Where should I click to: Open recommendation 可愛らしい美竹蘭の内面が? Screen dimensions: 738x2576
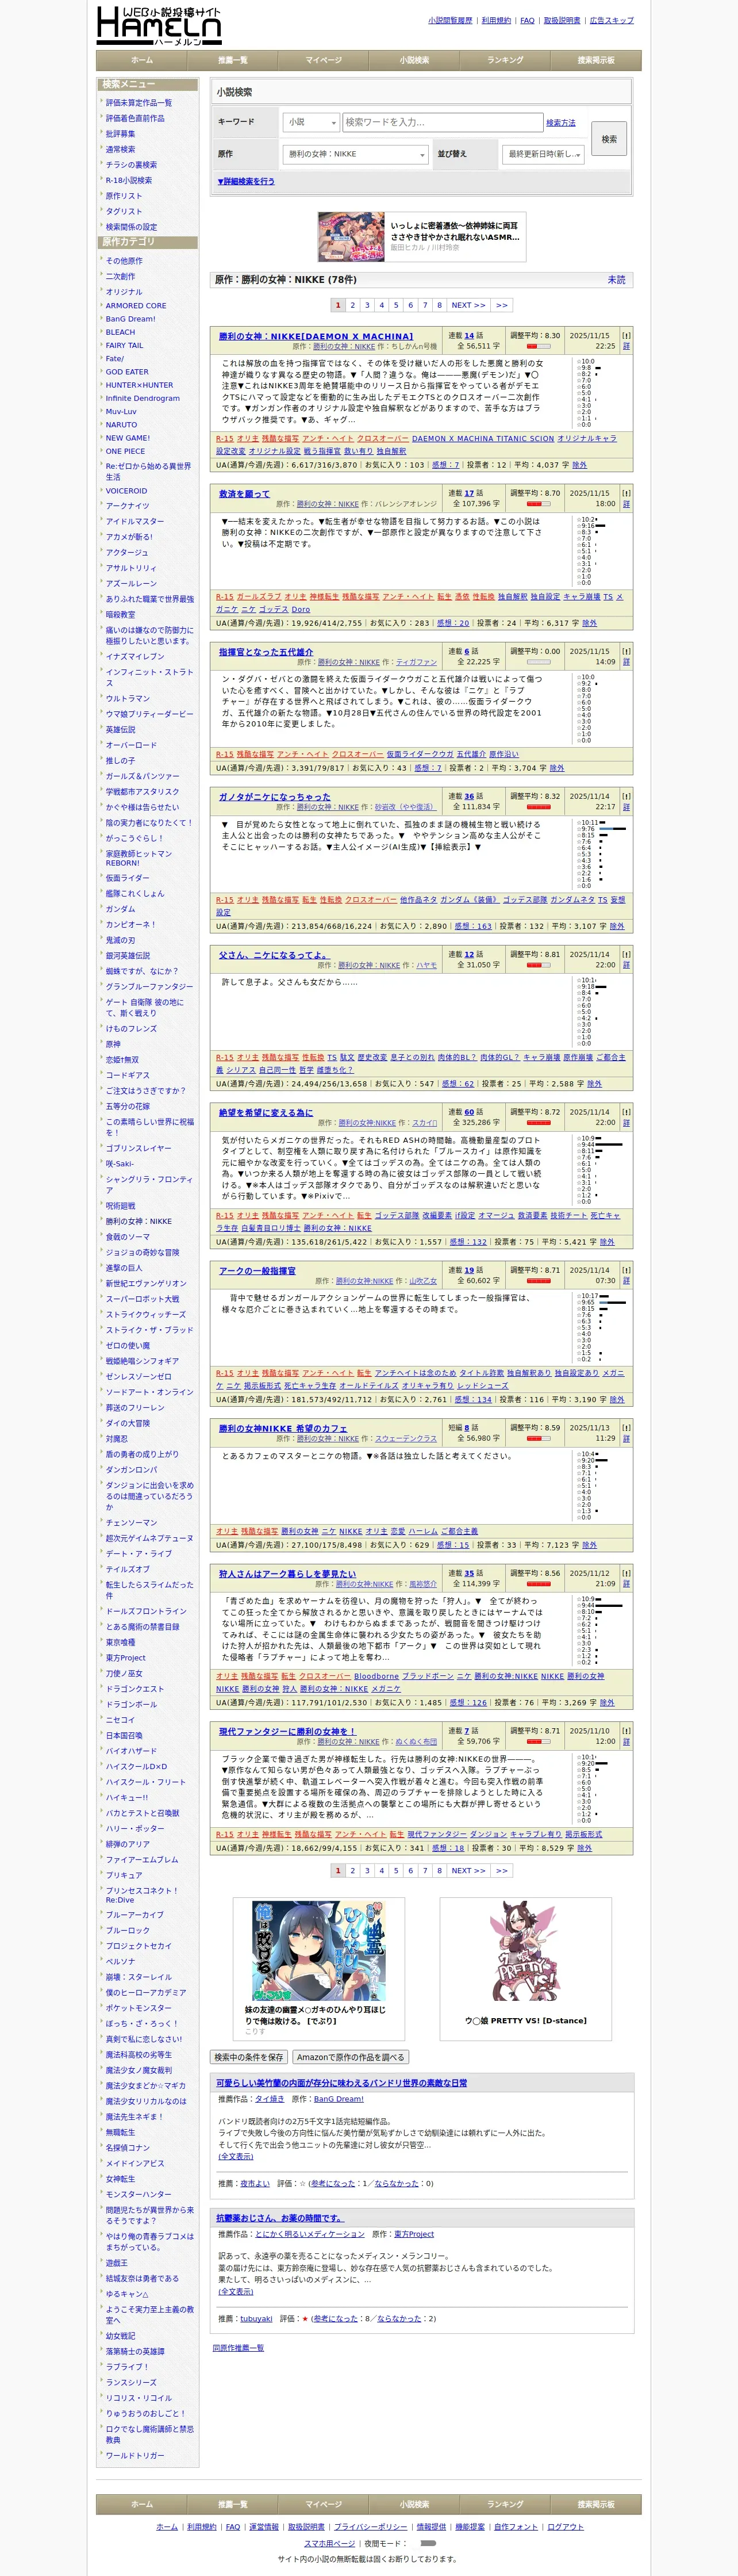click(342, 2083)
